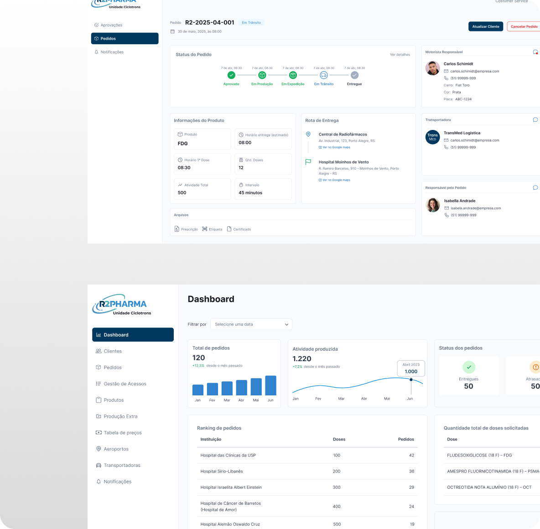Open Google maps link for Hospital Moinhos
The image size is (540, 529).
[334, 180]
